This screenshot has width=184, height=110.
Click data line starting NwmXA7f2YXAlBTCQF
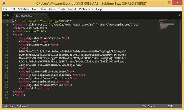pyautogui.click(x=72, y=58)
